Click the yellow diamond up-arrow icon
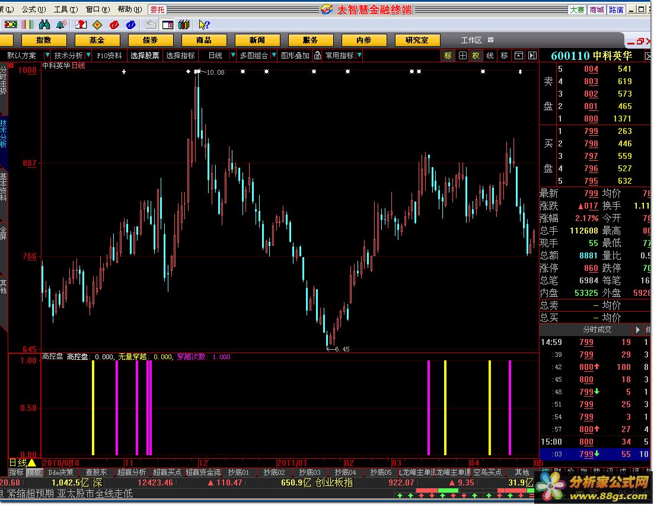The width and height of the screenshot is (654, 505). (97, 25)
